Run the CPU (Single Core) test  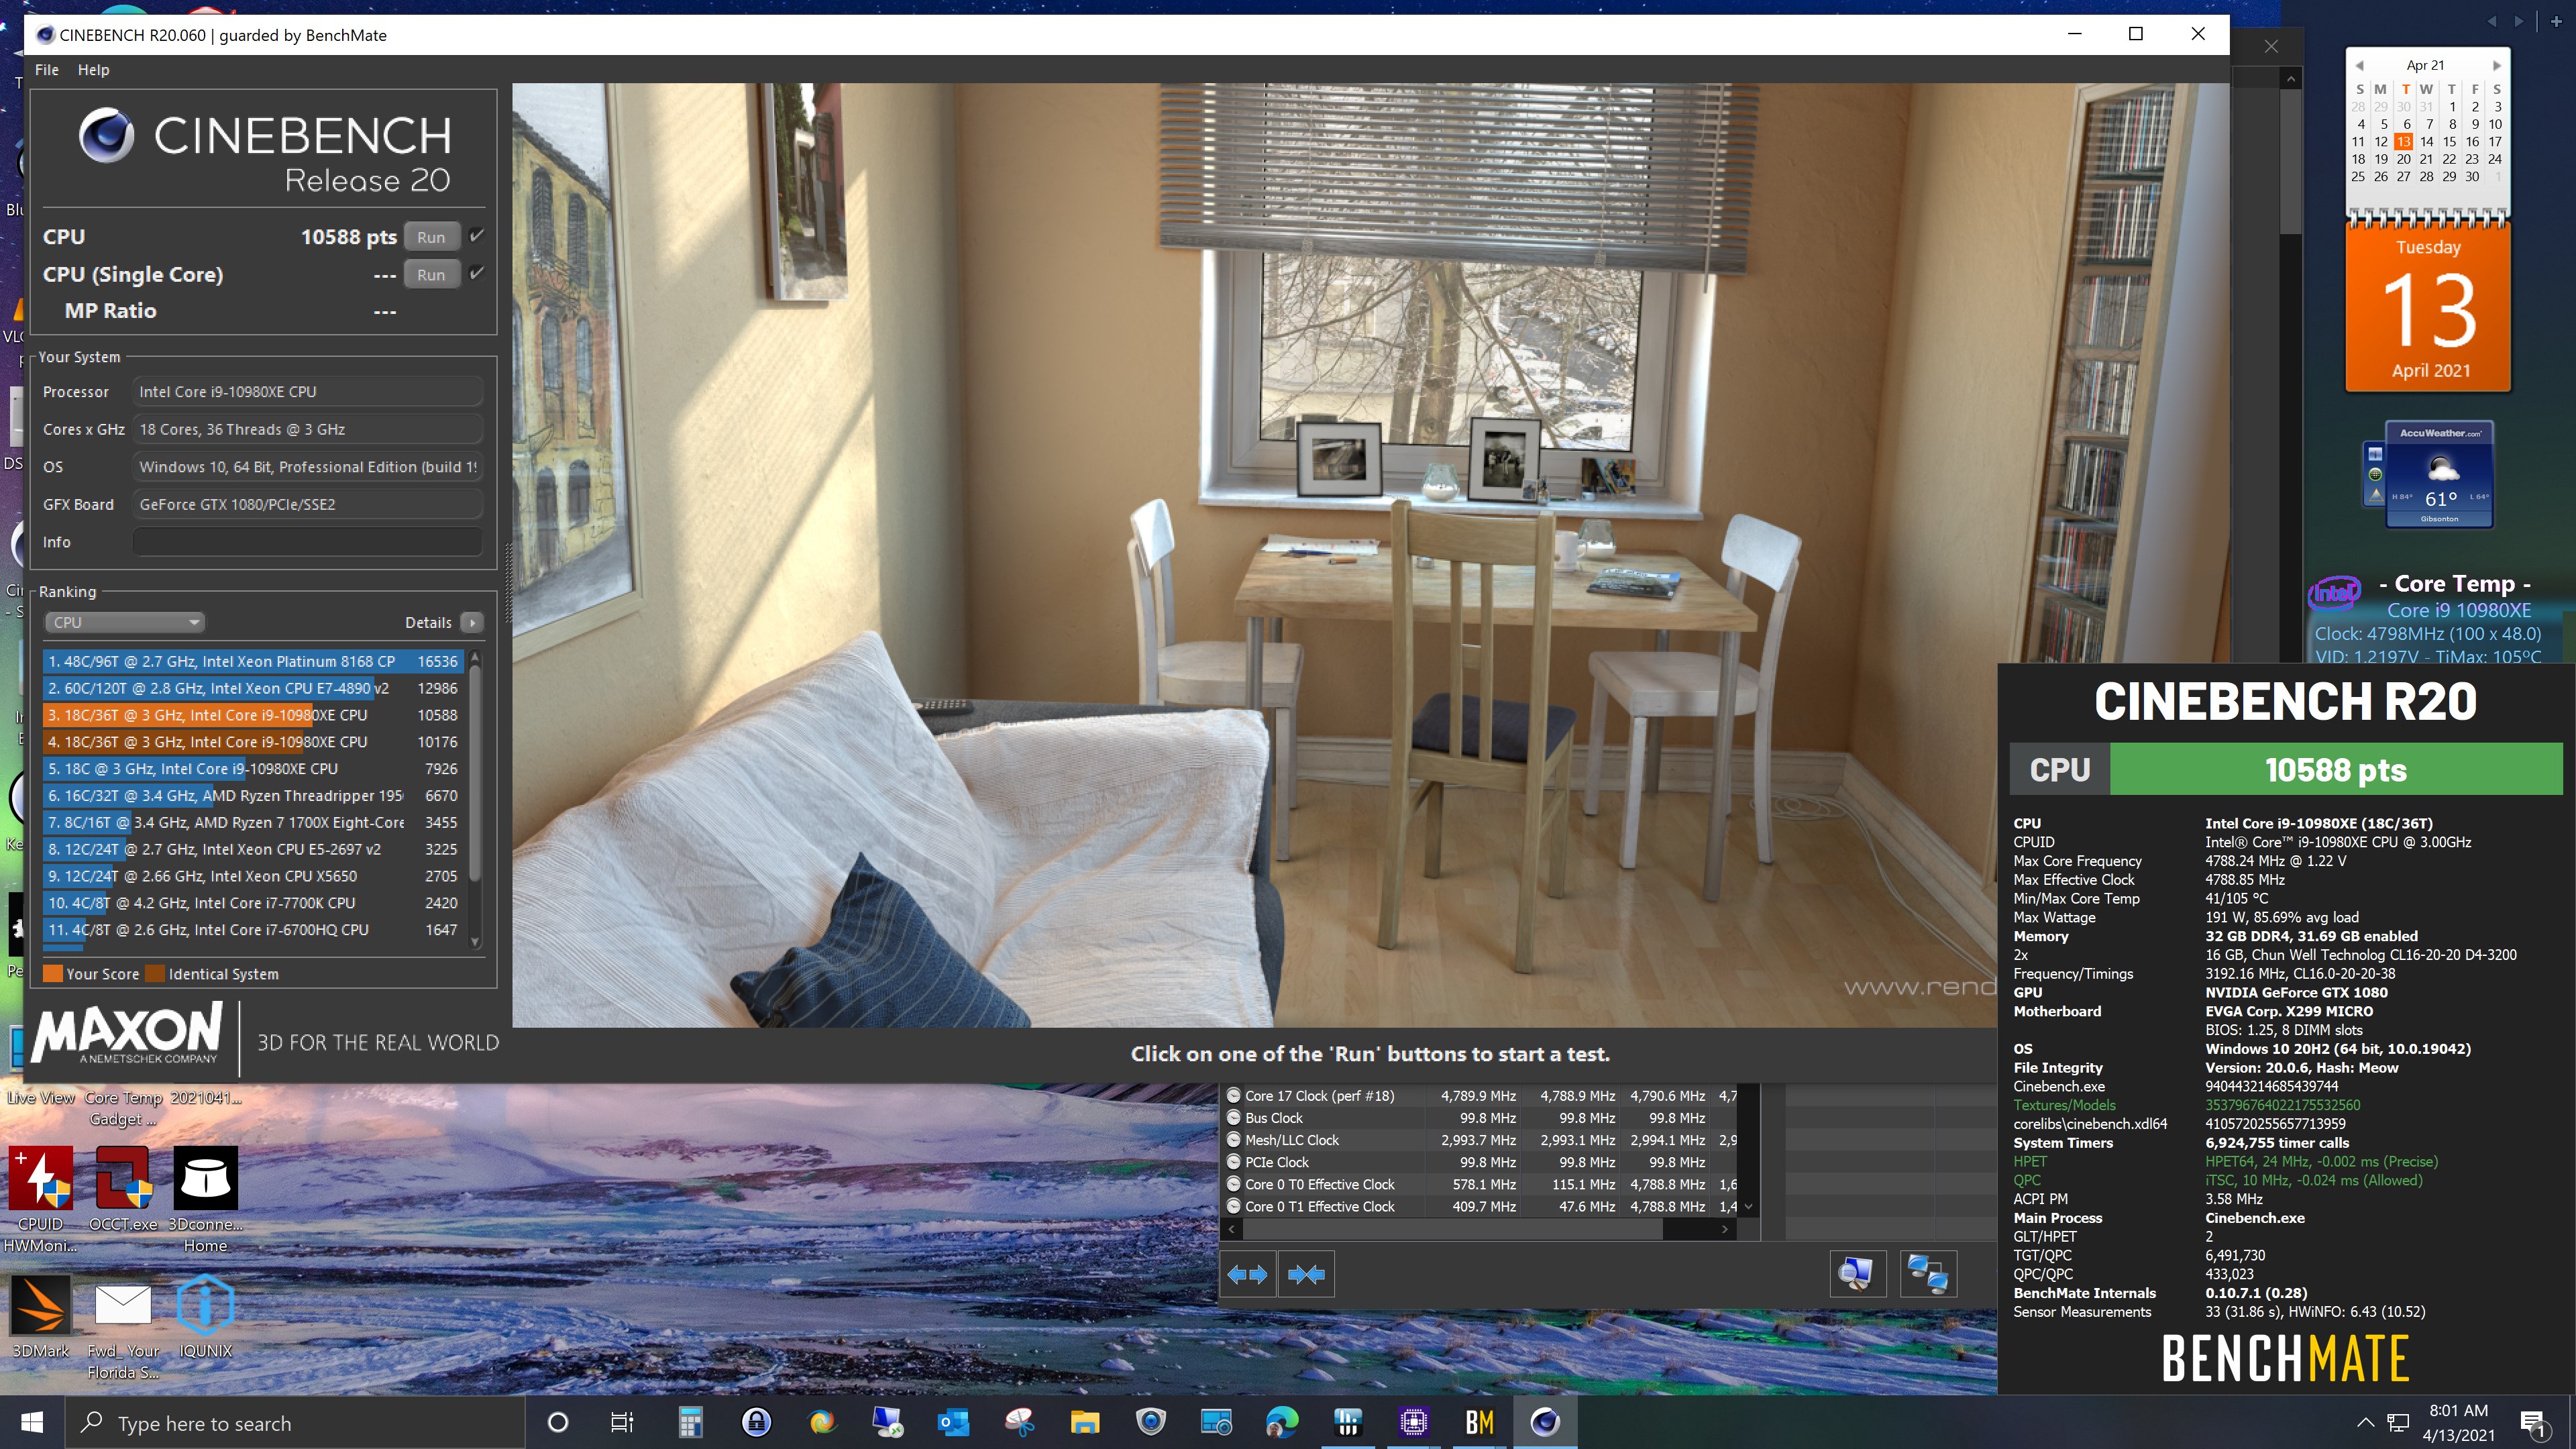[x=431, y=274]
